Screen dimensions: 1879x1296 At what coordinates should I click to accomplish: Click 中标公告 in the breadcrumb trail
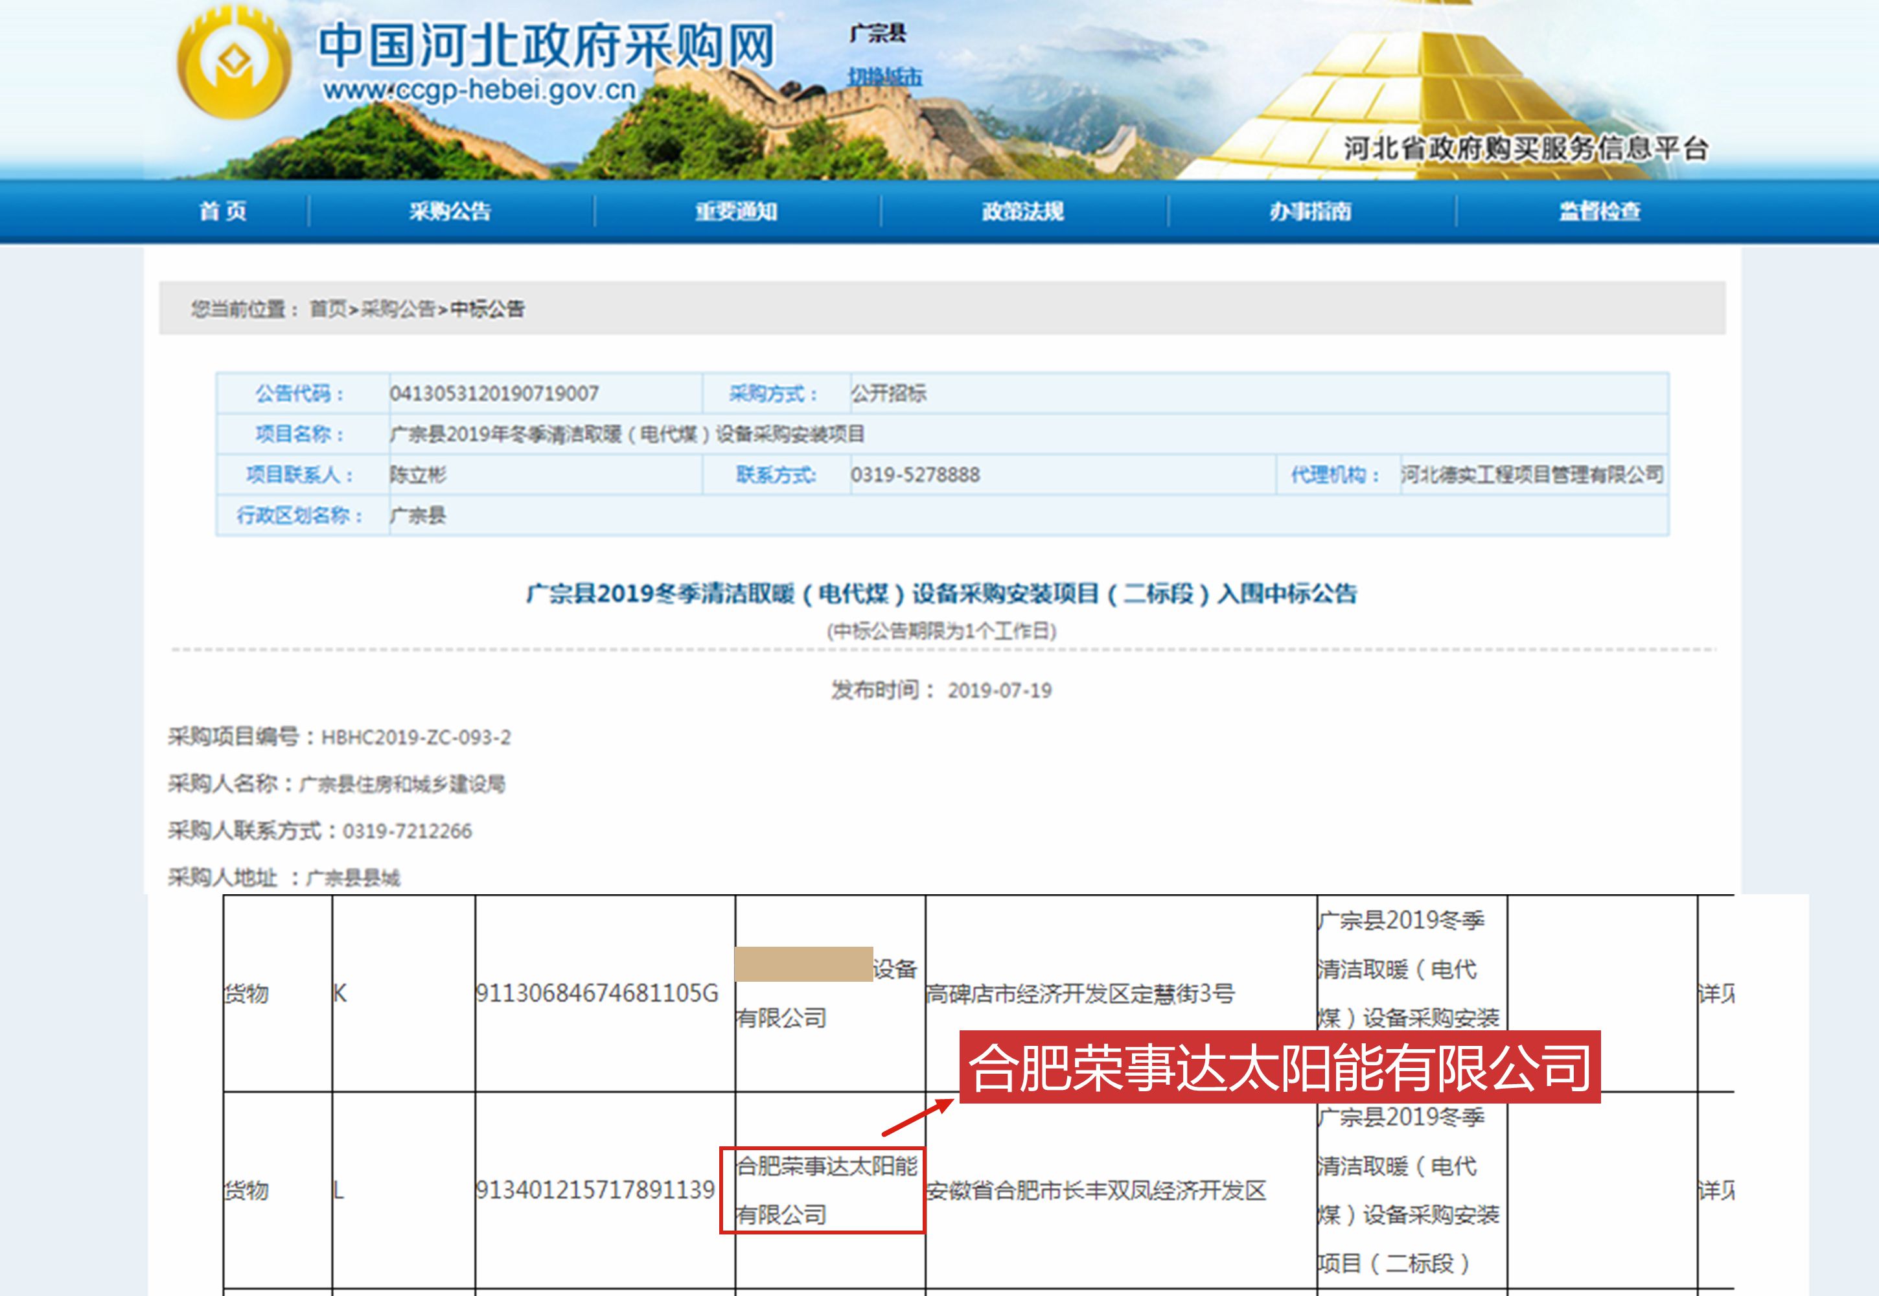(x=487, y=308)
